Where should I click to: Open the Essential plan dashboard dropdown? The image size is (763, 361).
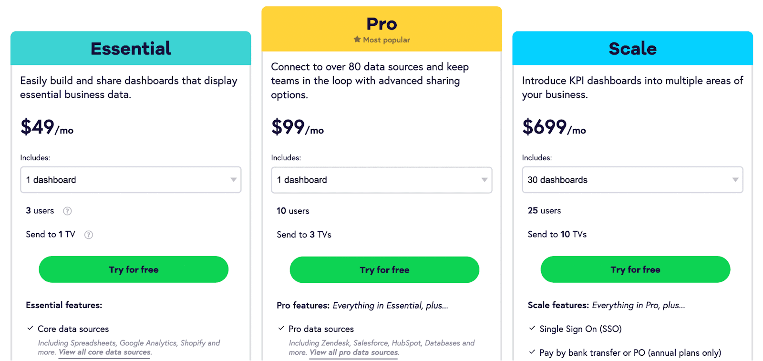click(131, 180)
